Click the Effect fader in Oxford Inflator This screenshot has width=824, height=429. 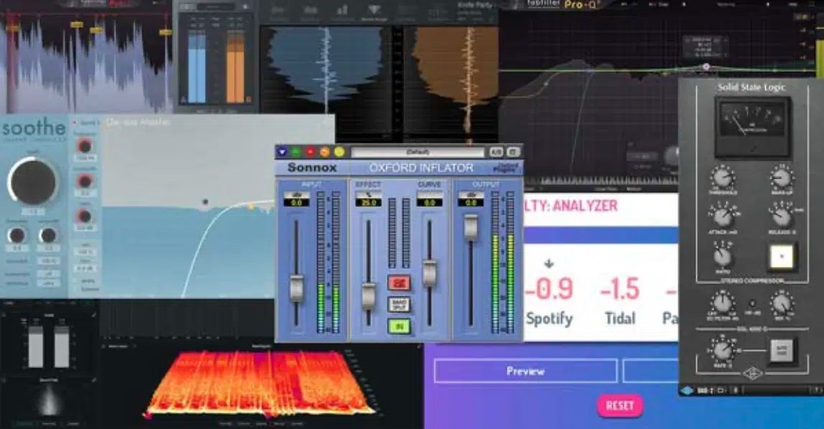coord(368,296)
